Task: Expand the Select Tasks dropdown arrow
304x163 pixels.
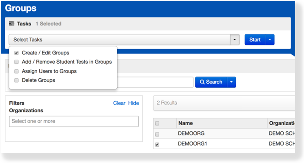Action: (235, 40)
